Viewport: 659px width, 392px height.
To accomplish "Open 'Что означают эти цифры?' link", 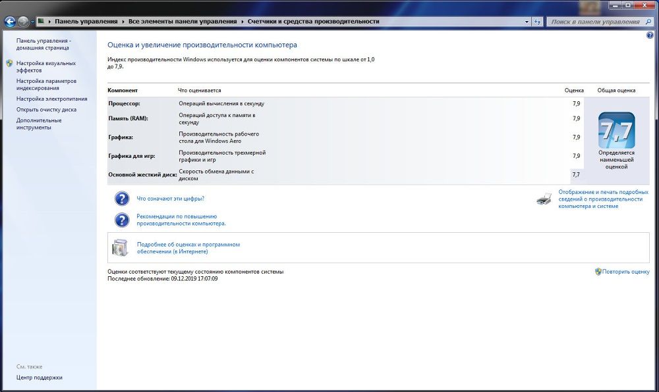I will tap(170, 199).
